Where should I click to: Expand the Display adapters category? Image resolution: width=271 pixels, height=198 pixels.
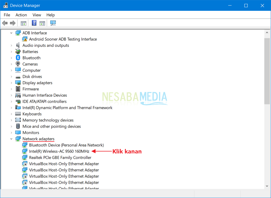click(11, 83)
